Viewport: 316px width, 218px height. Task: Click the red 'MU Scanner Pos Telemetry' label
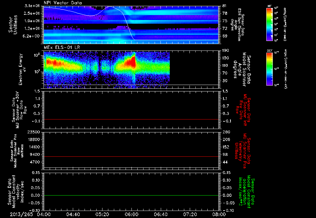pos(243,151)
